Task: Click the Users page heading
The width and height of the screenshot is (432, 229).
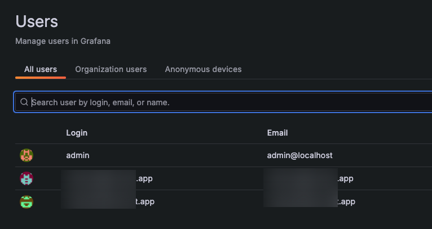Action: click(37, 22)
